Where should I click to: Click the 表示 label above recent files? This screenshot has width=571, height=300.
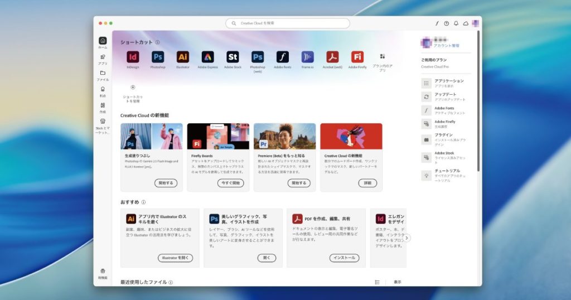pyautogui.click(x=397, y=282)
